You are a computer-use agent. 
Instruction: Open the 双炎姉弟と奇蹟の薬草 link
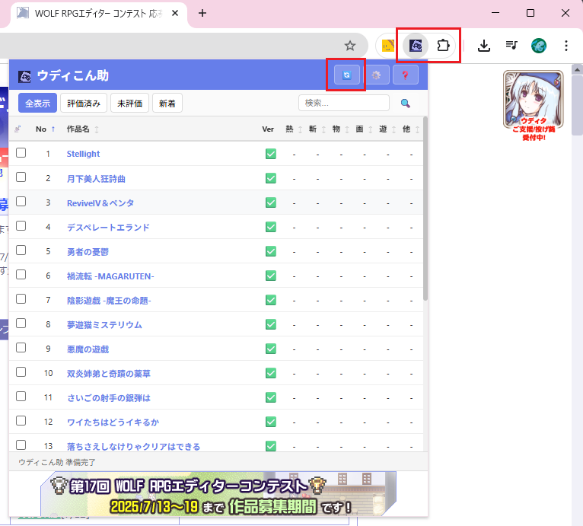pos(109,374)
